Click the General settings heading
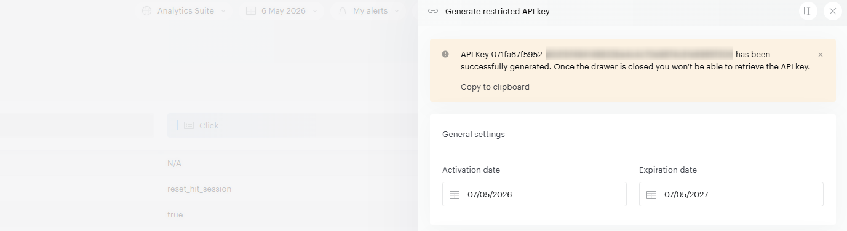 [474, 134]
